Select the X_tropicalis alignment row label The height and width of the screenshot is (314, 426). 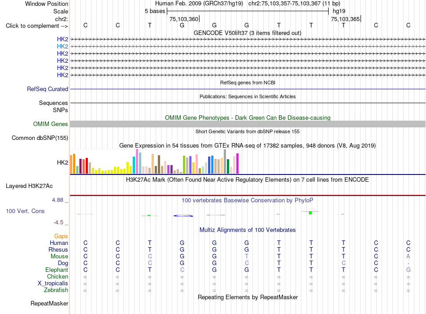[53, 283]
